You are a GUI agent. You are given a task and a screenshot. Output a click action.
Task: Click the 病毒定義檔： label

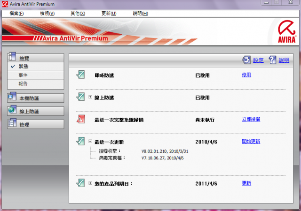[112, 158]
